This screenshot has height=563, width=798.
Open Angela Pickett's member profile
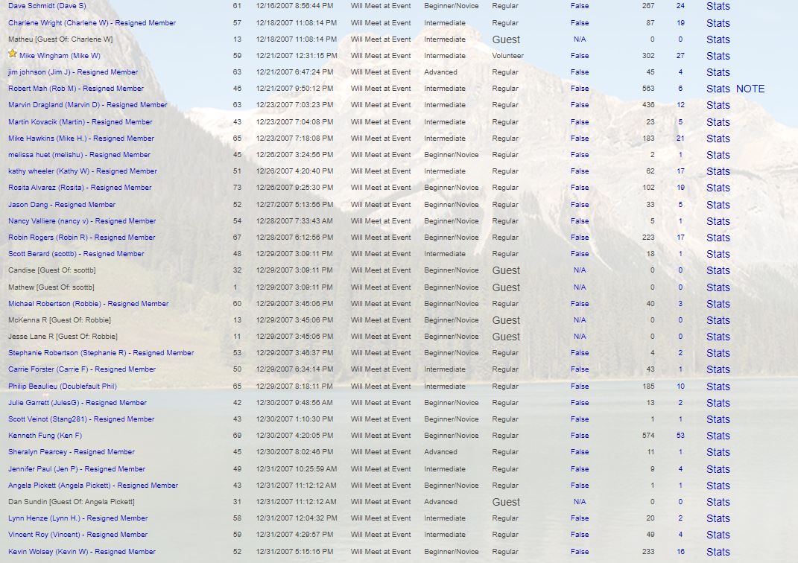pos(93,486)
